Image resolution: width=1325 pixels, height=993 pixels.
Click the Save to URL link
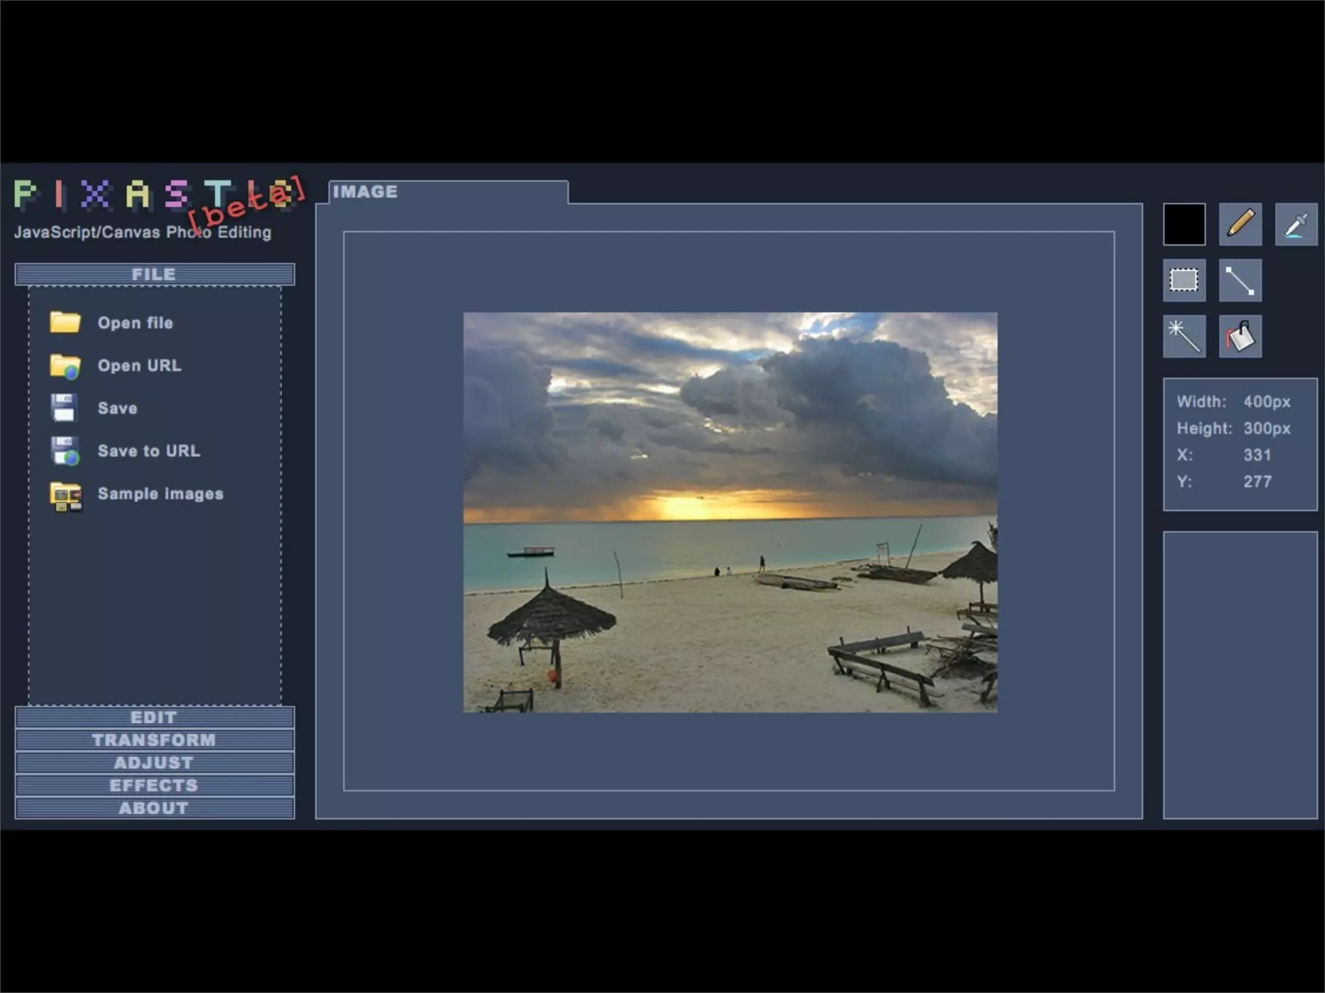[148, 451]
